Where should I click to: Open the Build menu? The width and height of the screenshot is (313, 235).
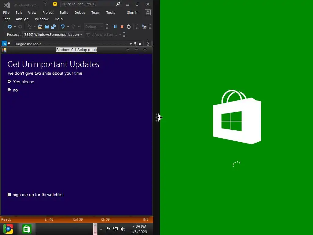(64, 13)
